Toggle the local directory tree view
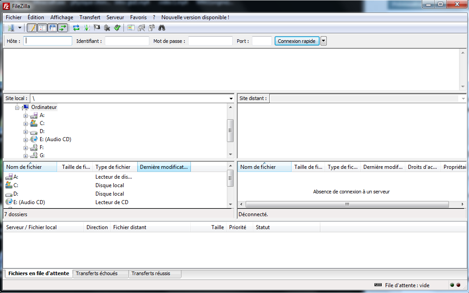This screenshot has width=469, height=293. click(42, 28)
